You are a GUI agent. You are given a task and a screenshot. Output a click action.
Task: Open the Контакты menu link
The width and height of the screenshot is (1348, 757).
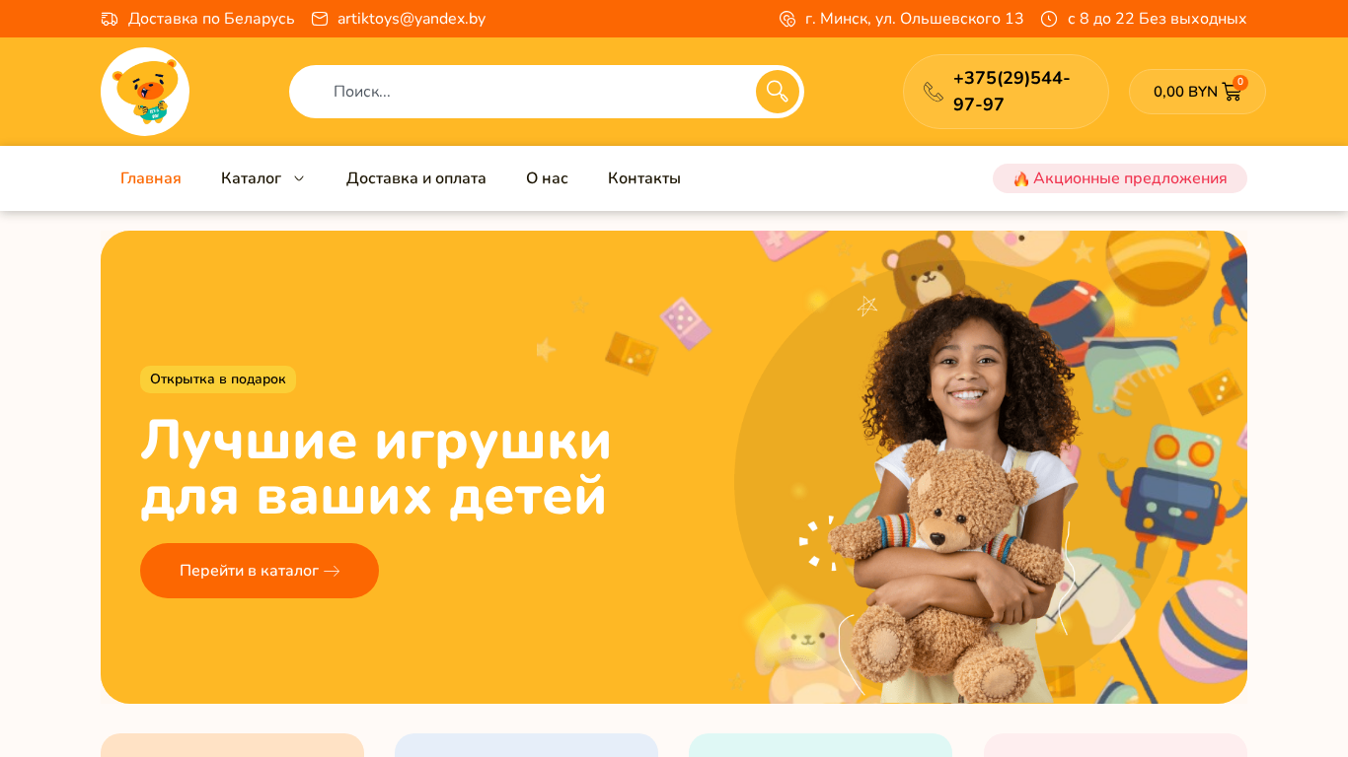pos(644,178)
